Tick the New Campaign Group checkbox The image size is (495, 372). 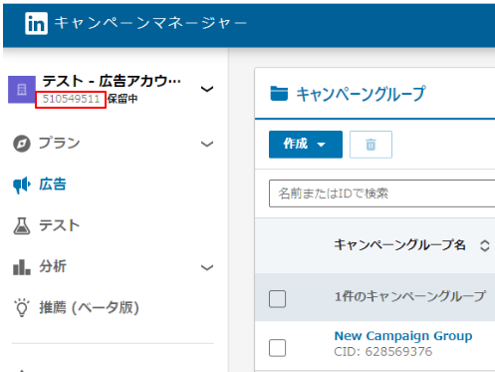pyautogui.click(x=277, y=348)
